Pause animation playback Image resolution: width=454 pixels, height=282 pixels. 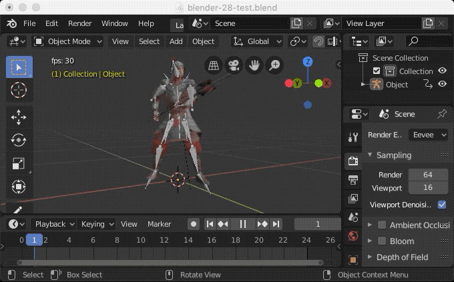[242, 224]
